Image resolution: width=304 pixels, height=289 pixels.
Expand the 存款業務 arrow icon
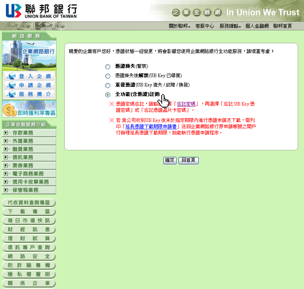[x=6, y=133]
